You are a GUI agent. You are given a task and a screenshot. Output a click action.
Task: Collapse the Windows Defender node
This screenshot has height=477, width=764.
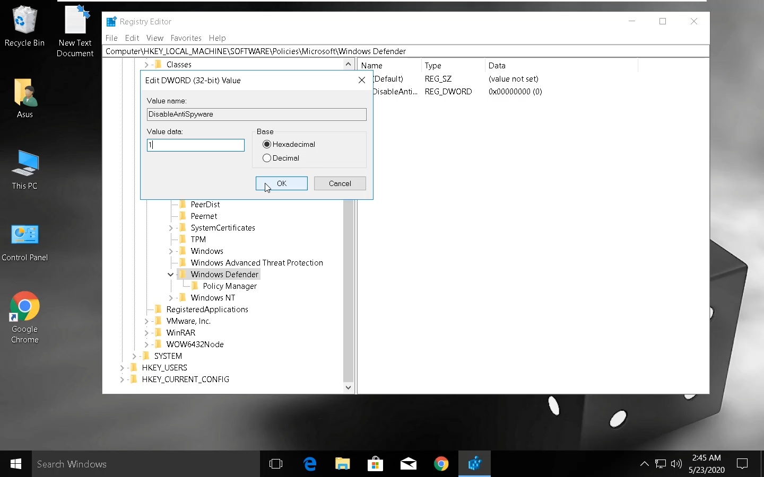pyautogui.click(x=171, y=275)
